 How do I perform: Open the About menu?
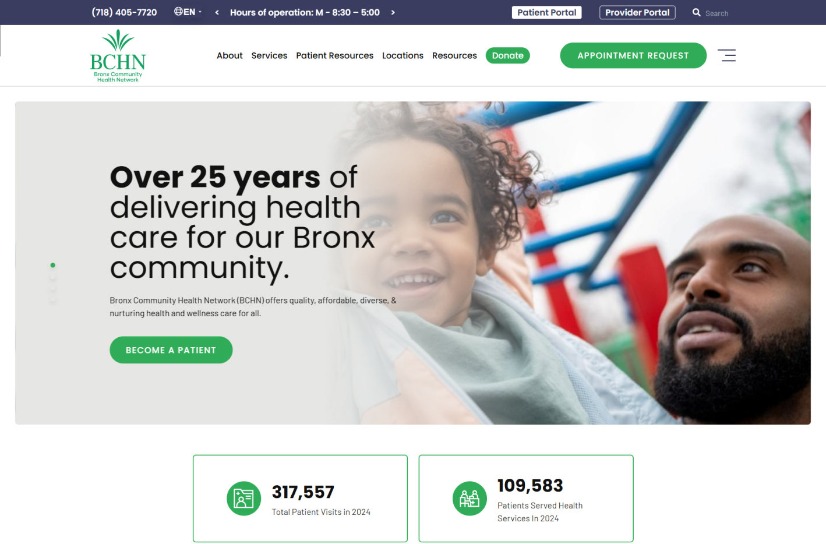(x=230, y=55)
